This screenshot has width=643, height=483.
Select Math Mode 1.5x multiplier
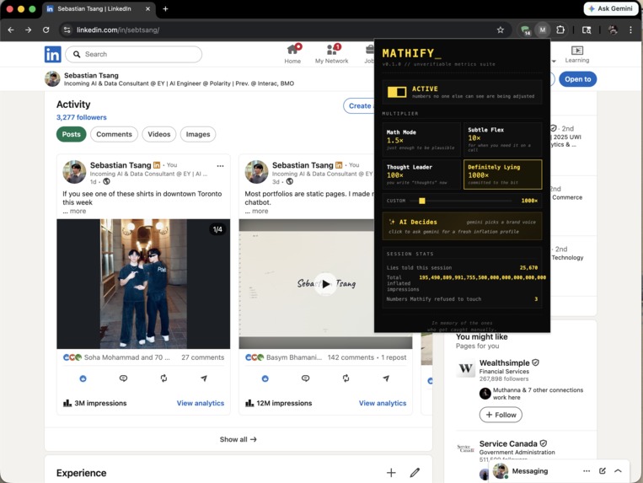tap(421, 139)
